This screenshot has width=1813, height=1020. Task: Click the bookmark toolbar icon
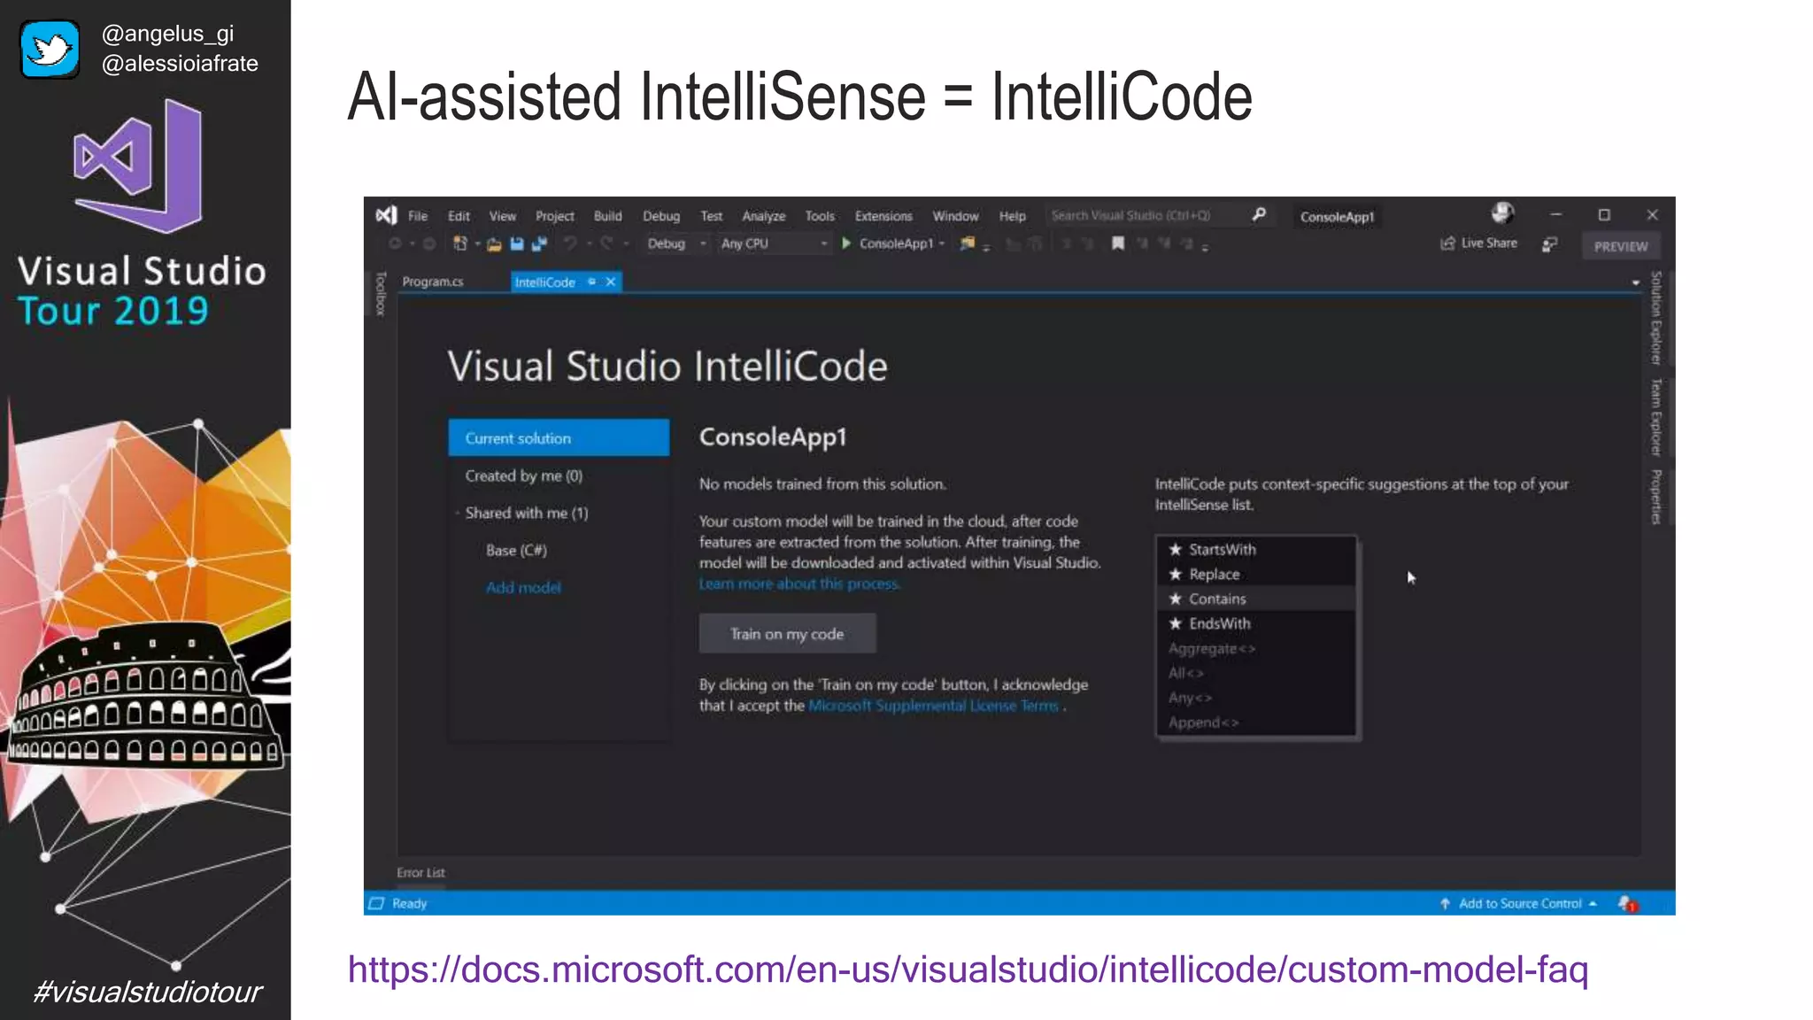[1118, 243]
